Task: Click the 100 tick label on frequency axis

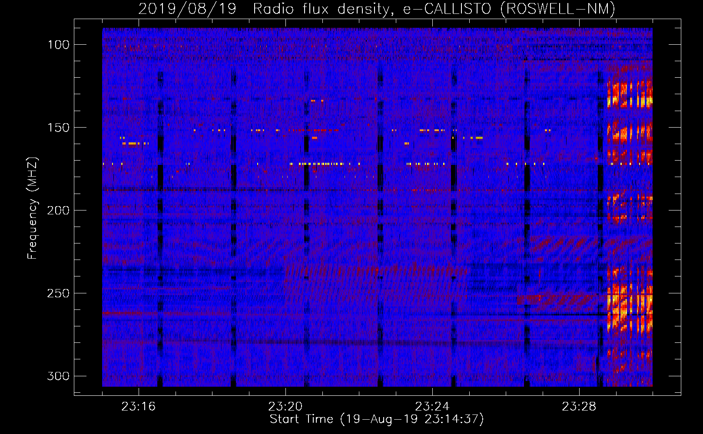Action: point(58,45)
